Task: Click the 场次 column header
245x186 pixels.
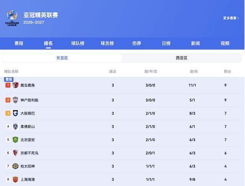Action: (x=113, y=72)
